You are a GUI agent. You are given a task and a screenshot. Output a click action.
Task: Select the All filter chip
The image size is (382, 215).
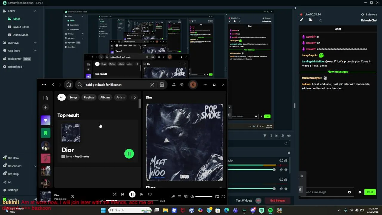61,97
